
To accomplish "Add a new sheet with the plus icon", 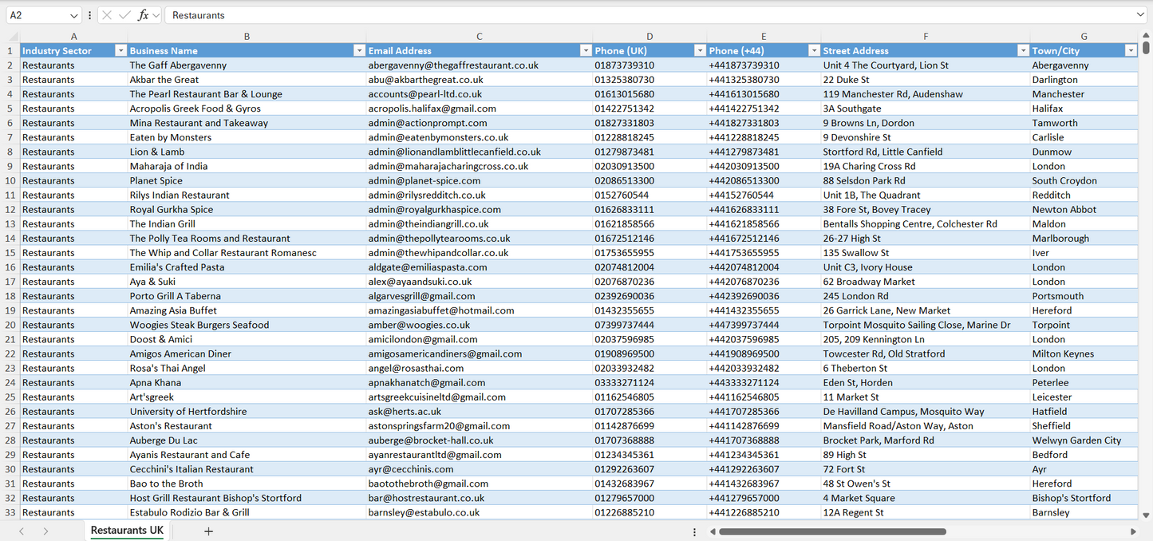I will click(208, 531).
